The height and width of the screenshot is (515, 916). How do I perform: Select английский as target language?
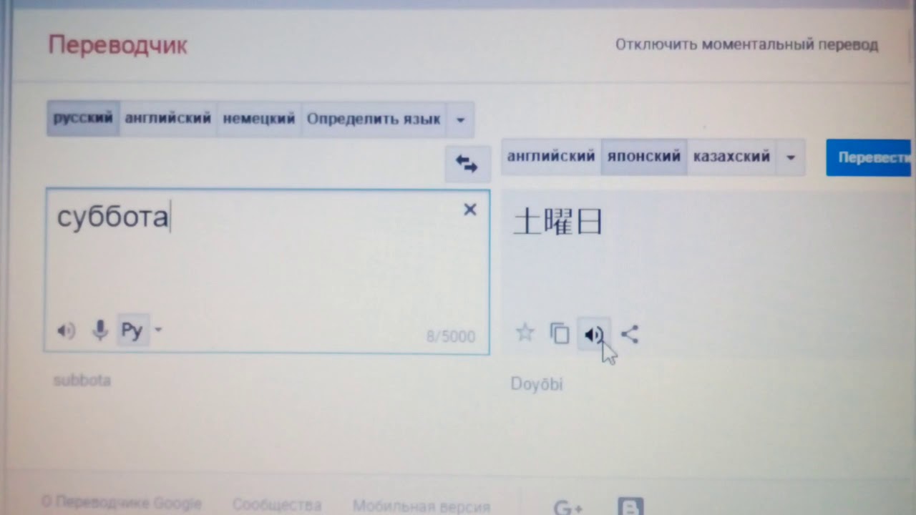[x=551, y=157]
